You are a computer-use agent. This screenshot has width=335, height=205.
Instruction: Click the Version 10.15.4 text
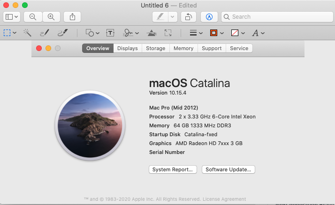(x=167, y=93)
